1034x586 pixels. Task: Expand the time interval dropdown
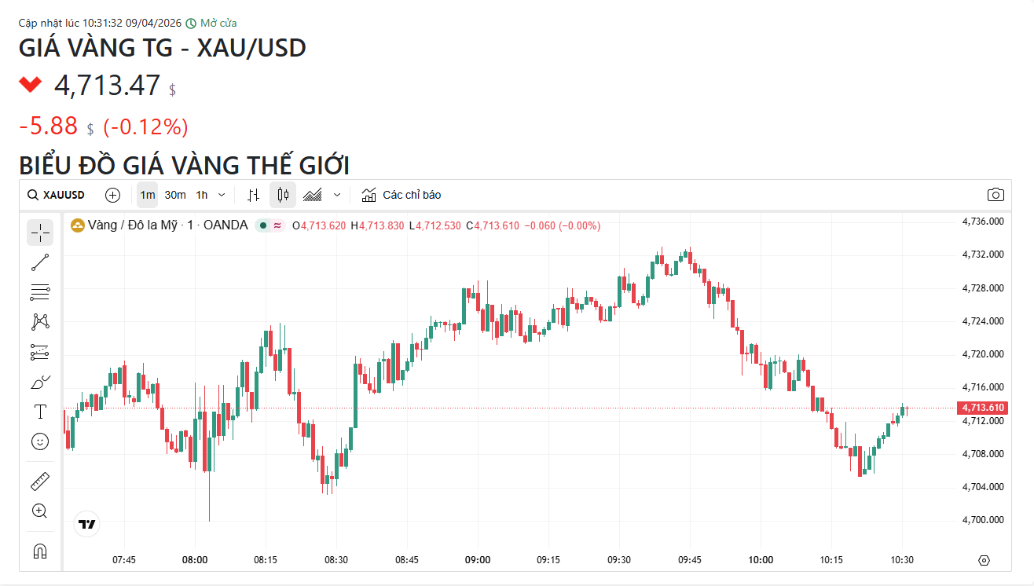[x=222, y=195]
